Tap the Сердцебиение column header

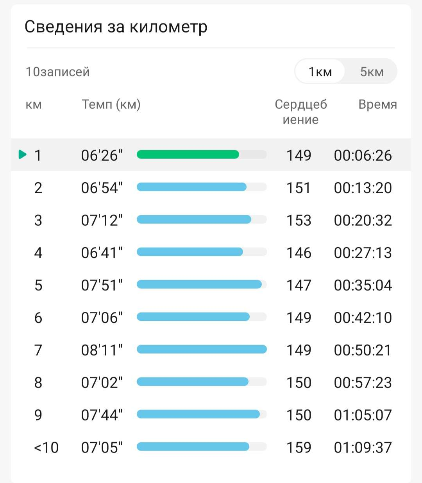pos(300,112)
